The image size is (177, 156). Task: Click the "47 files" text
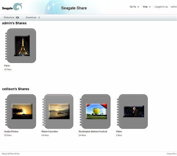(x=8, y=69)
